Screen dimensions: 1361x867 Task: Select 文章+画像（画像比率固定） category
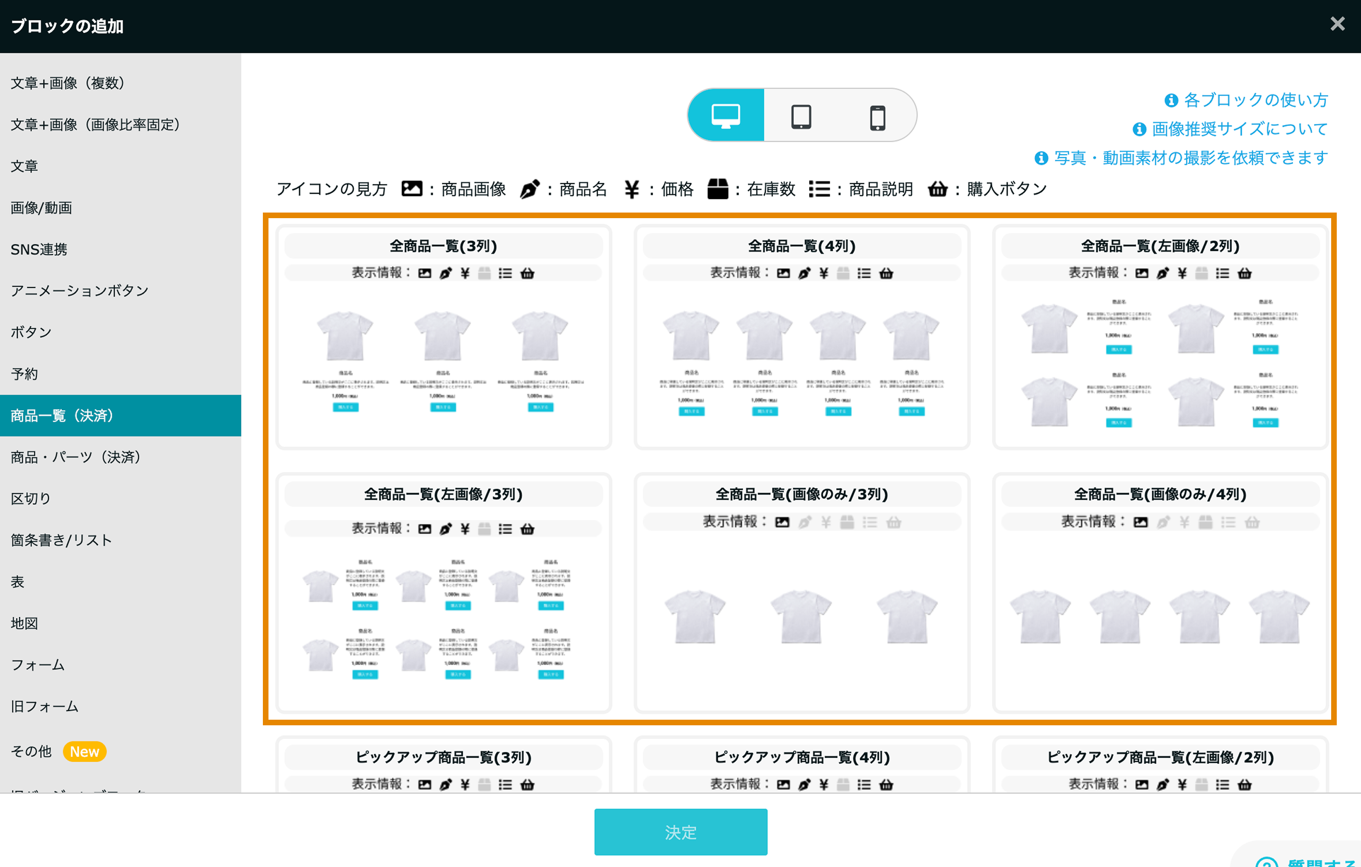120,124
